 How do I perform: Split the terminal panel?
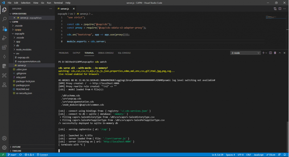point(270,53)
